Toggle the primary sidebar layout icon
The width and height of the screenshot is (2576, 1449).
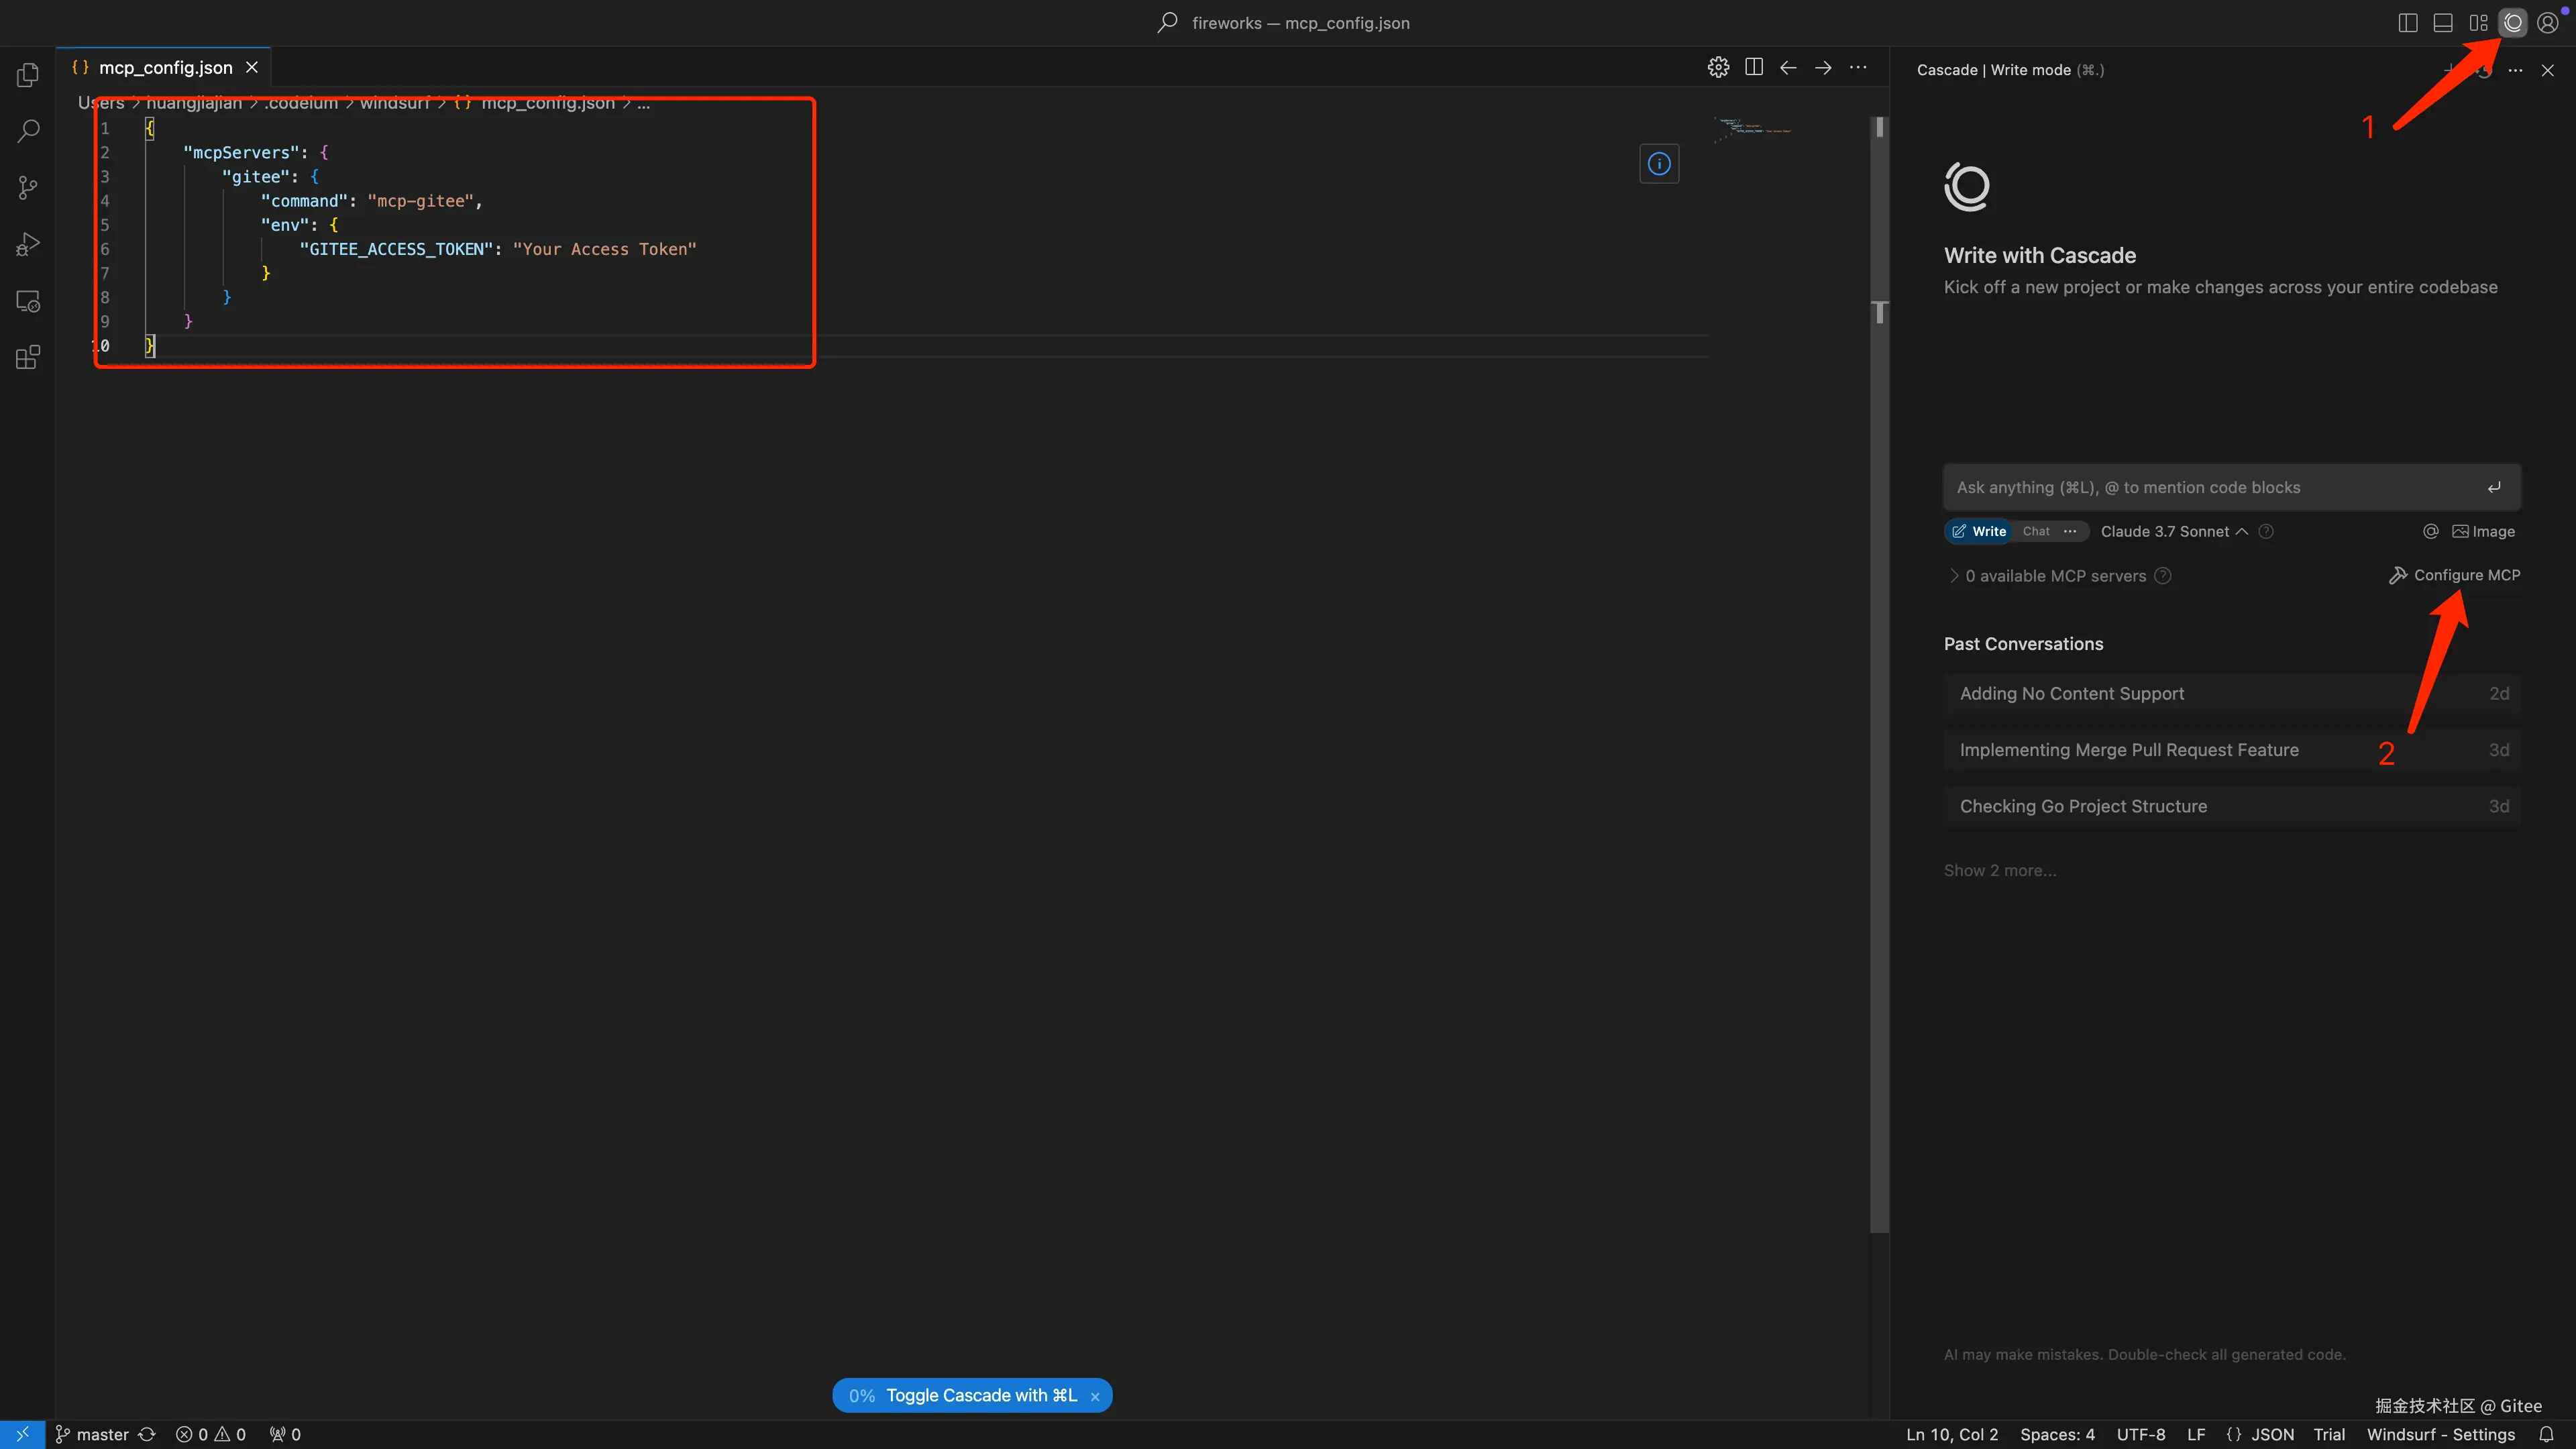tap(2408, 23)
